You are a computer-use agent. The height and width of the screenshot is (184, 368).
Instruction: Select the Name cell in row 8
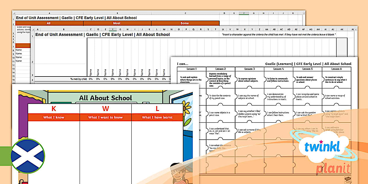19,50
